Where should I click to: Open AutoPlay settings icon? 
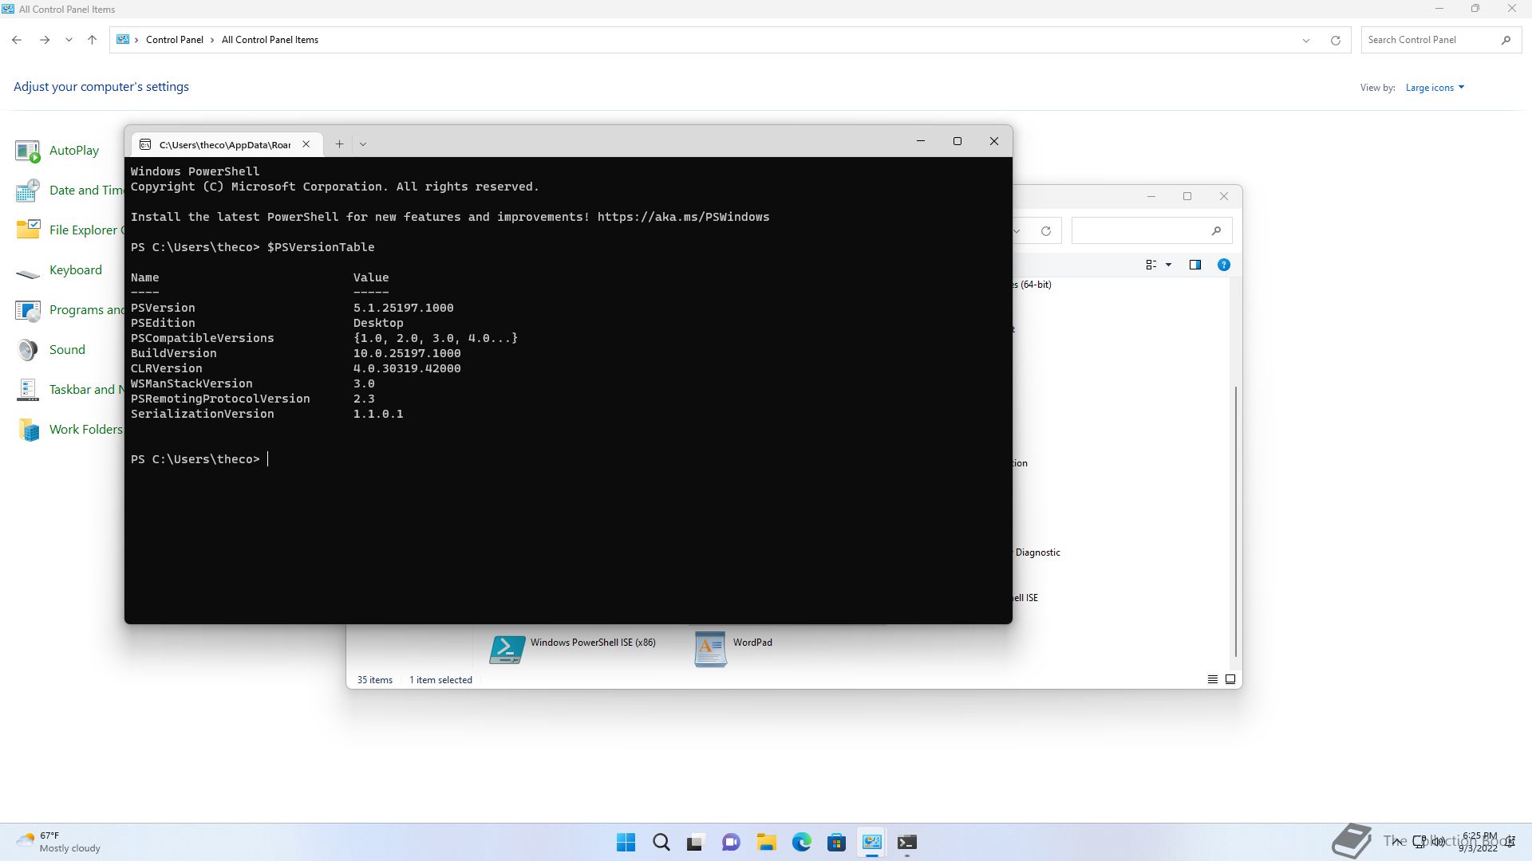[x=28, y=151]
